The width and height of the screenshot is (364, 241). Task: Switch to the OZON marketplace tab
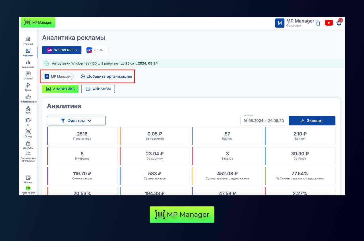coord(95,50)
